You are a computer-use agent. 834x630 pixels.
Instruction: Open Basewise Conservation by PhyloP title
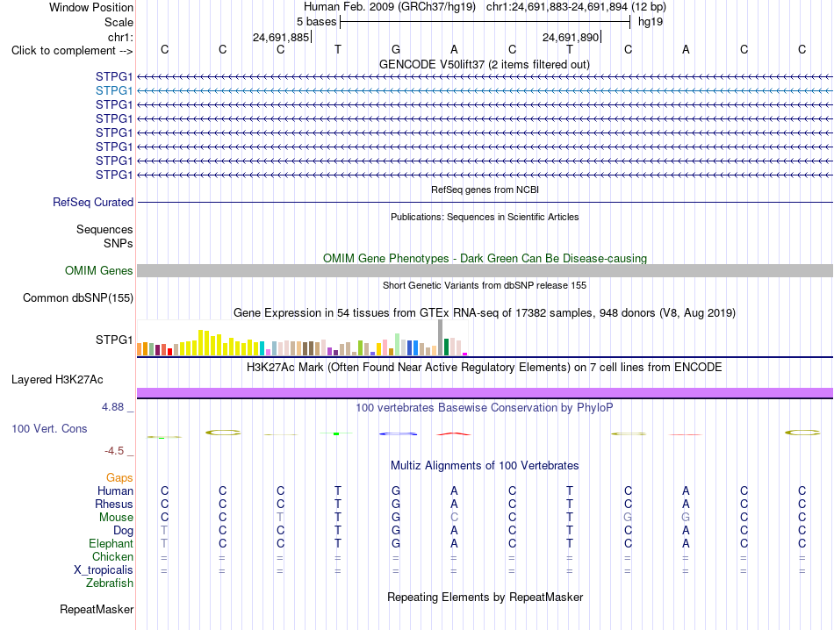[x=485, y=408]
